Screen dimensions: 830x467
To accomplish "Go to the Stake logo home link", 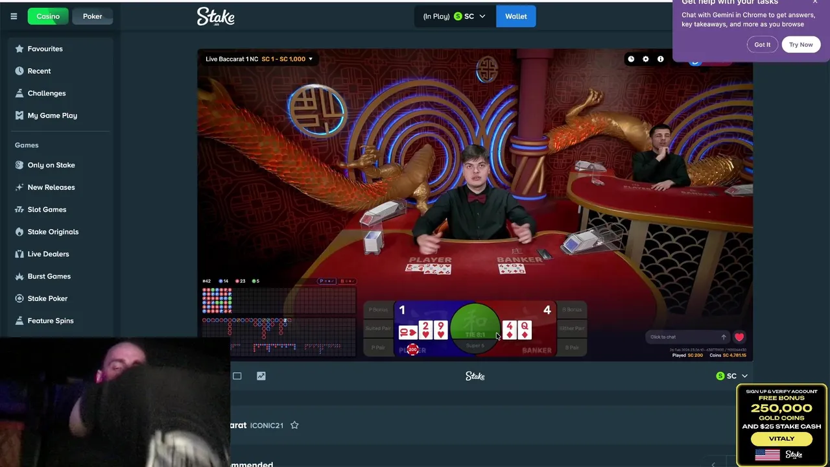I will click(x=216, y=17).
